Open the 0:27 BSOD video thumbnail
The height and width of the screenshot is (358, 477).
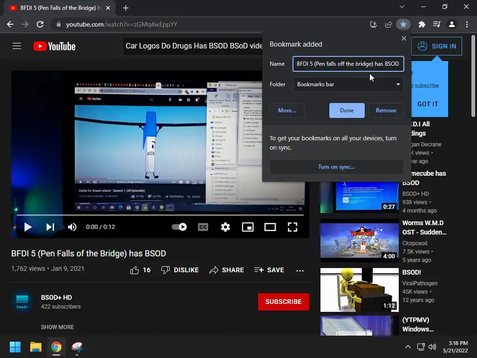(x=359, y=197)
